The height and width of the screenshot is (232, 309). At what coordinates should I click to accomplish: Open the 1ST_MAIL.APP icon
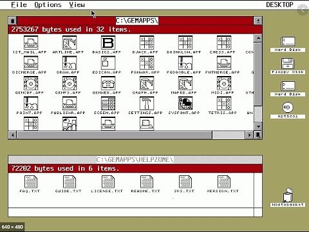pyautogui.click(x=31, y=43)
